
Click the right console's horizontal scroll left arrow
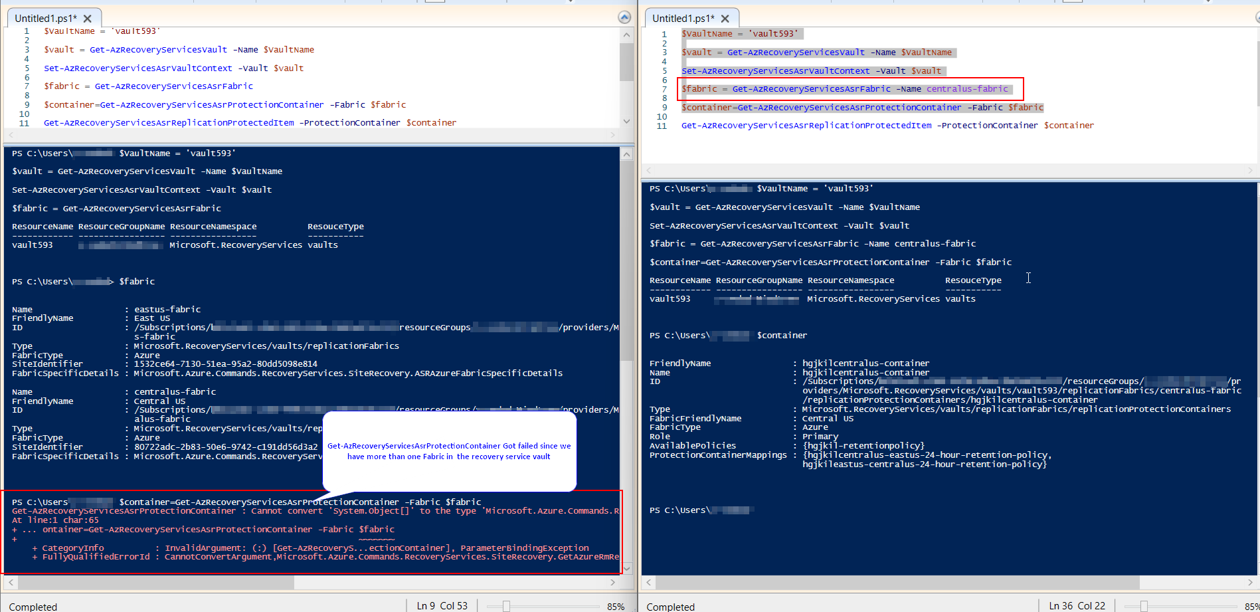[649, 582]
